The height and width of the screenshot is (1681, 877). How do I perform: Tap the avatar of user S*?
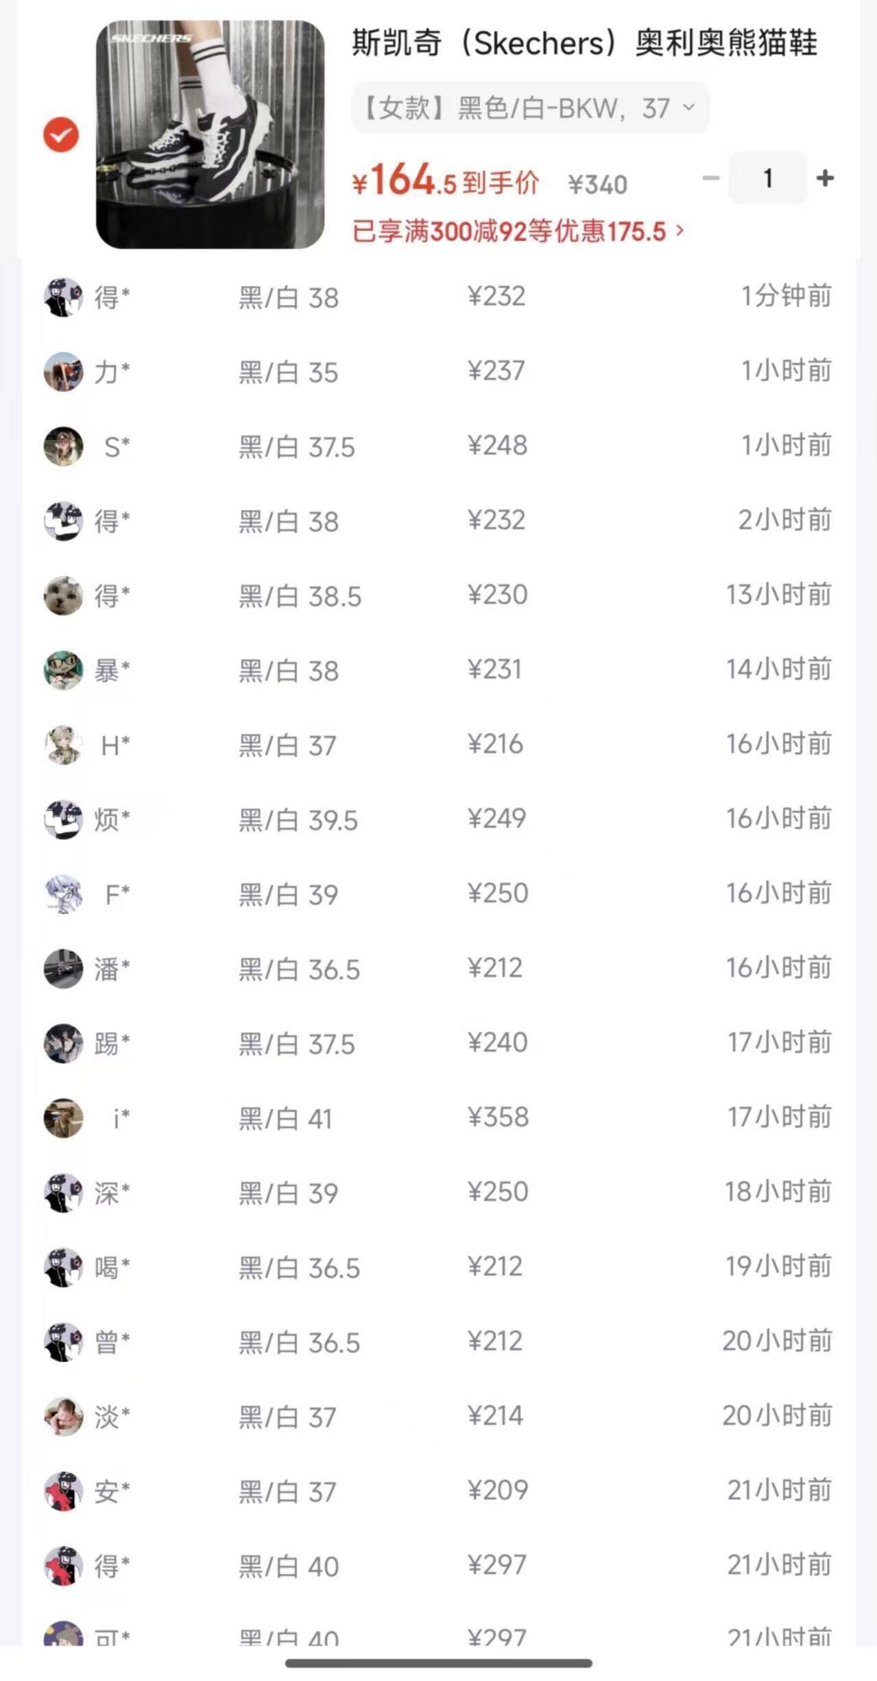(x=63, y=447)
